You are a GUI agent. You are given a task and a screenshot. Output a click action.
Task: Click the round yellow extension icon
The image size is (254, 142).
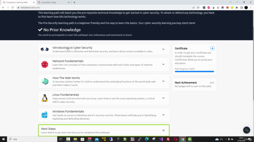click(x=232, y=7)
